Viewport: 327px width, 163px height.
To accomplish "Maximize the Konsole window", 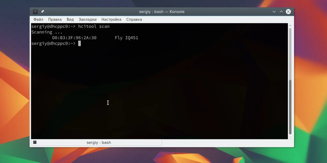I will pos(281,12).
